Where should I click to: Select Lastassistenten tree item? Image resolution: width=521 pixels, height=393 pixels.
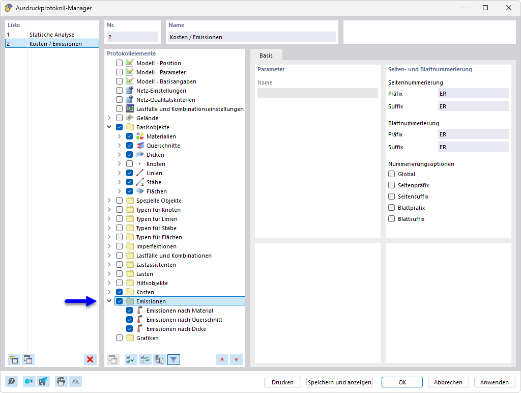(x=156, y=265)
